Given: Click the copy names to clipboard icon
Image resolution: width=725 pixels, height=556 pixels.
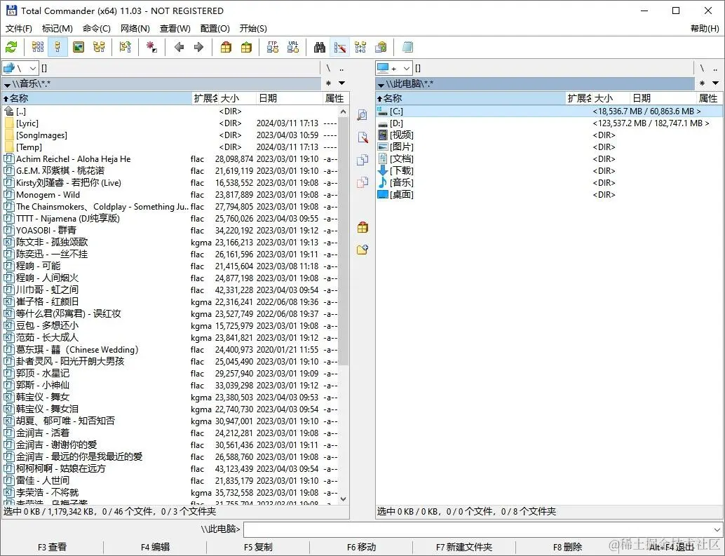Looking at the screenshot, I should [x=381, y=47].
